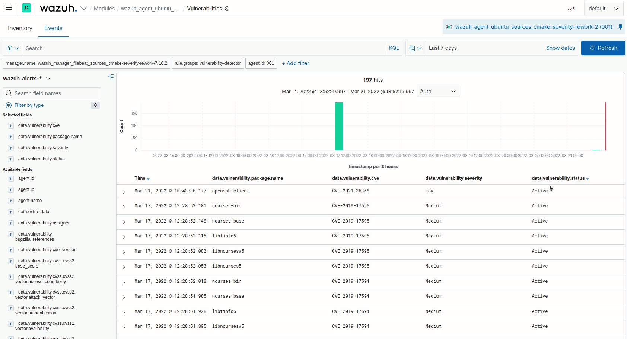Open the Auto interval dropdown
This screenshot has height=339, width=627.
pyautogui.click(x=438, y=92)
